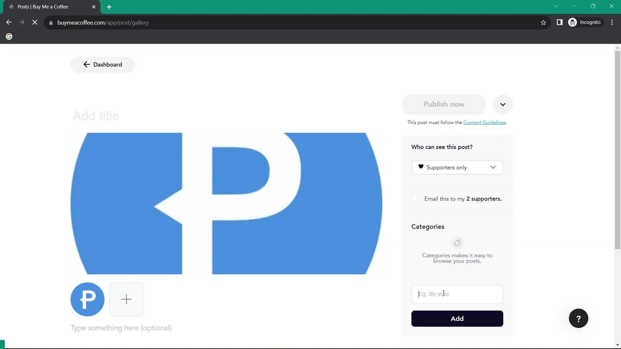Click the Publish now button
Image resolution: width=621 pixels, height=349 pixels.
(x=444, y=104)
